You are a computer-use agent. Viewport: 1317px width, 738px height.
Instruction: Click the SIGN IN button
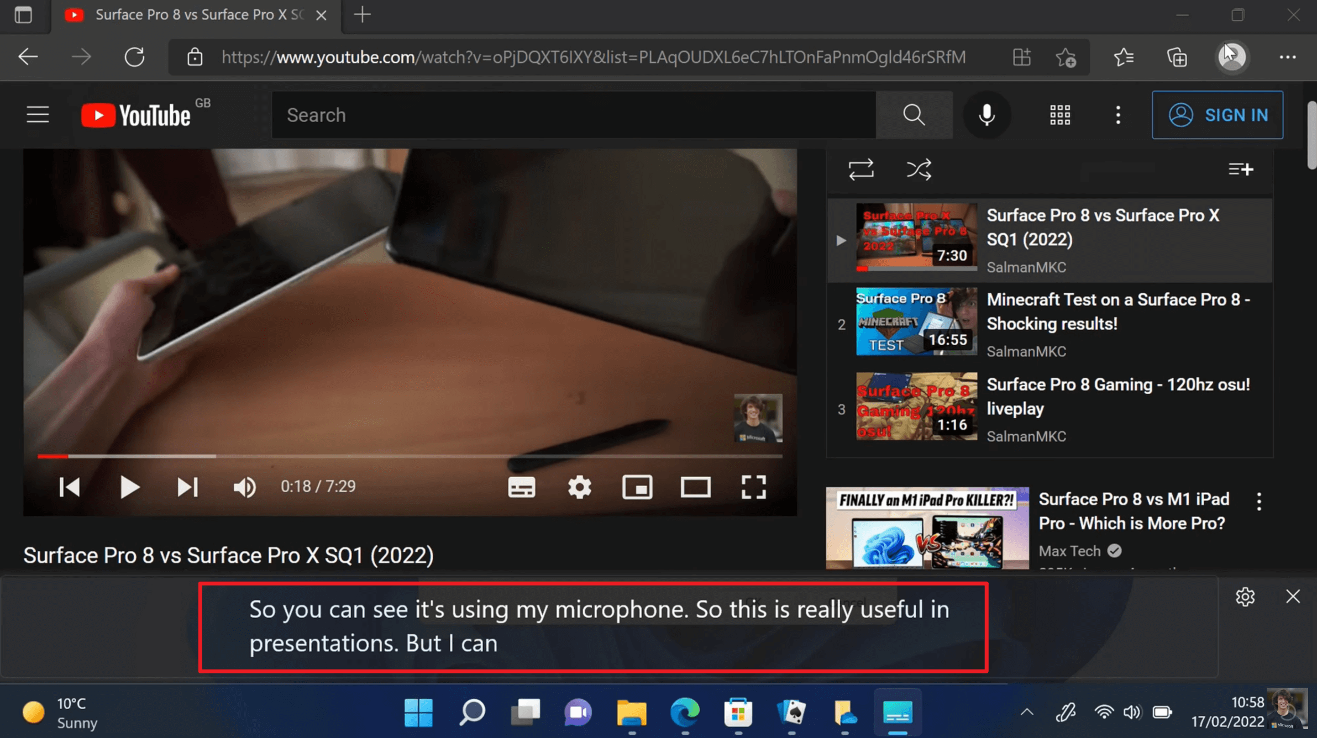tap(1217, 115)
